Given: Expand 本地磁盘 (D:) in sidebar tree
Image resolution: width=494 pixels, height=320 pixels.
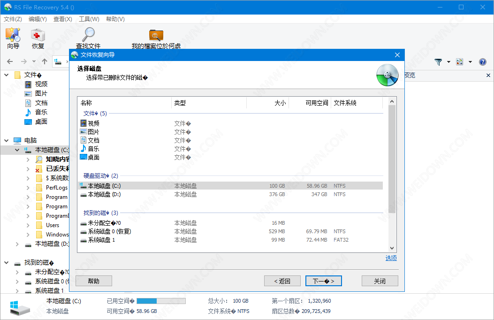Looking at the screenshot, I should (17, 244).
